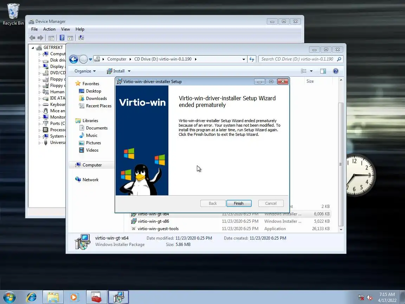405x304 pixels.
Task: Click change your view icon
Action: [304, 71]
